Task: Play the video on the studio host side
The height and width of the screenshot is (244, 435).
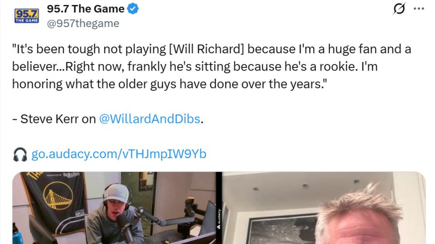Action: [x=114, y=208]
